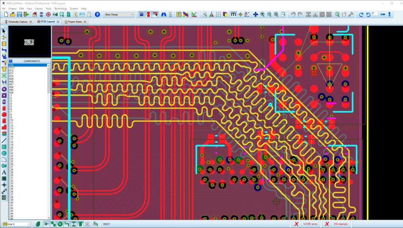Mirror vertically with blue up-down arrow

pyautogui.click(x=389, y=15)
